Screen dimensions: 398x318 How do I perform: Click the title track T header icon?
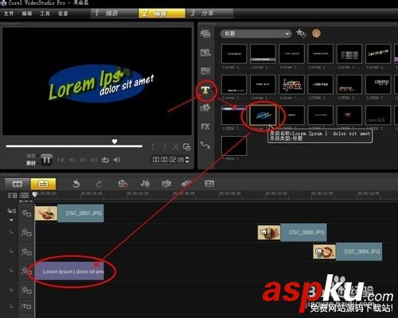tap(26, 306)
